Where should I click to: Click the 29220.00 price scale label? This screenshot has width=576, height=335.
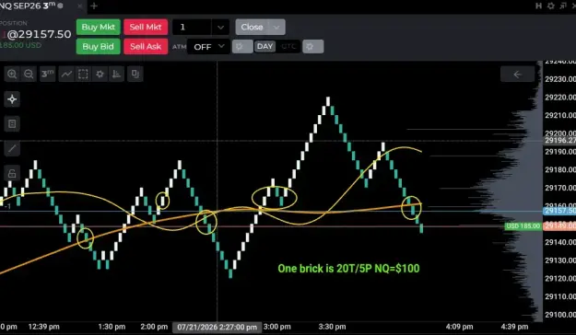coord(560,98)
